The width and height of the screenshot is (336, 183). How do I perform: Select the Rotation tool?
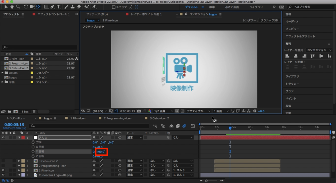26,7
